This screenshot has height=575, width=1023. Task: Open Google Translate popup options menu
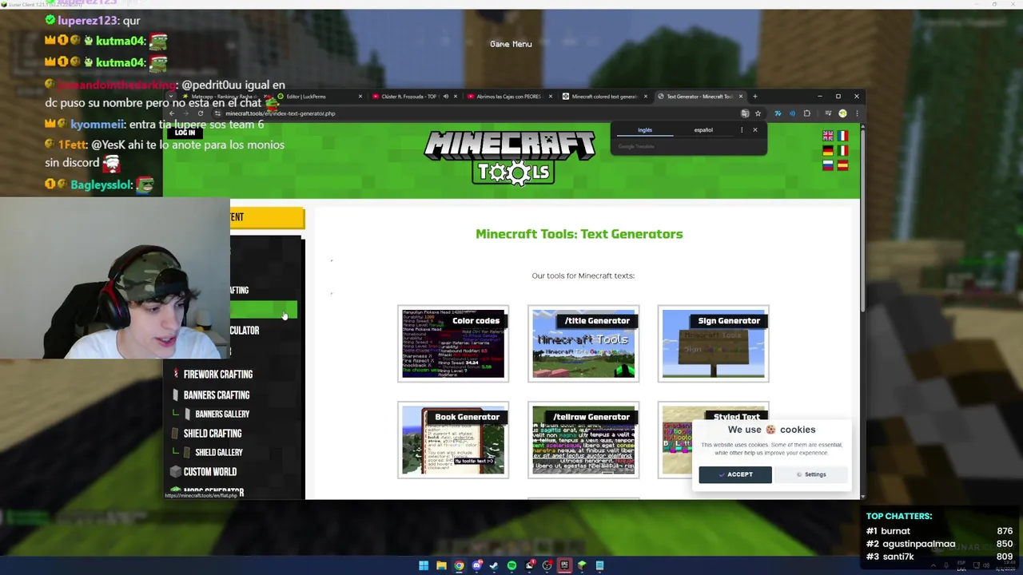[x=741, y=130]
